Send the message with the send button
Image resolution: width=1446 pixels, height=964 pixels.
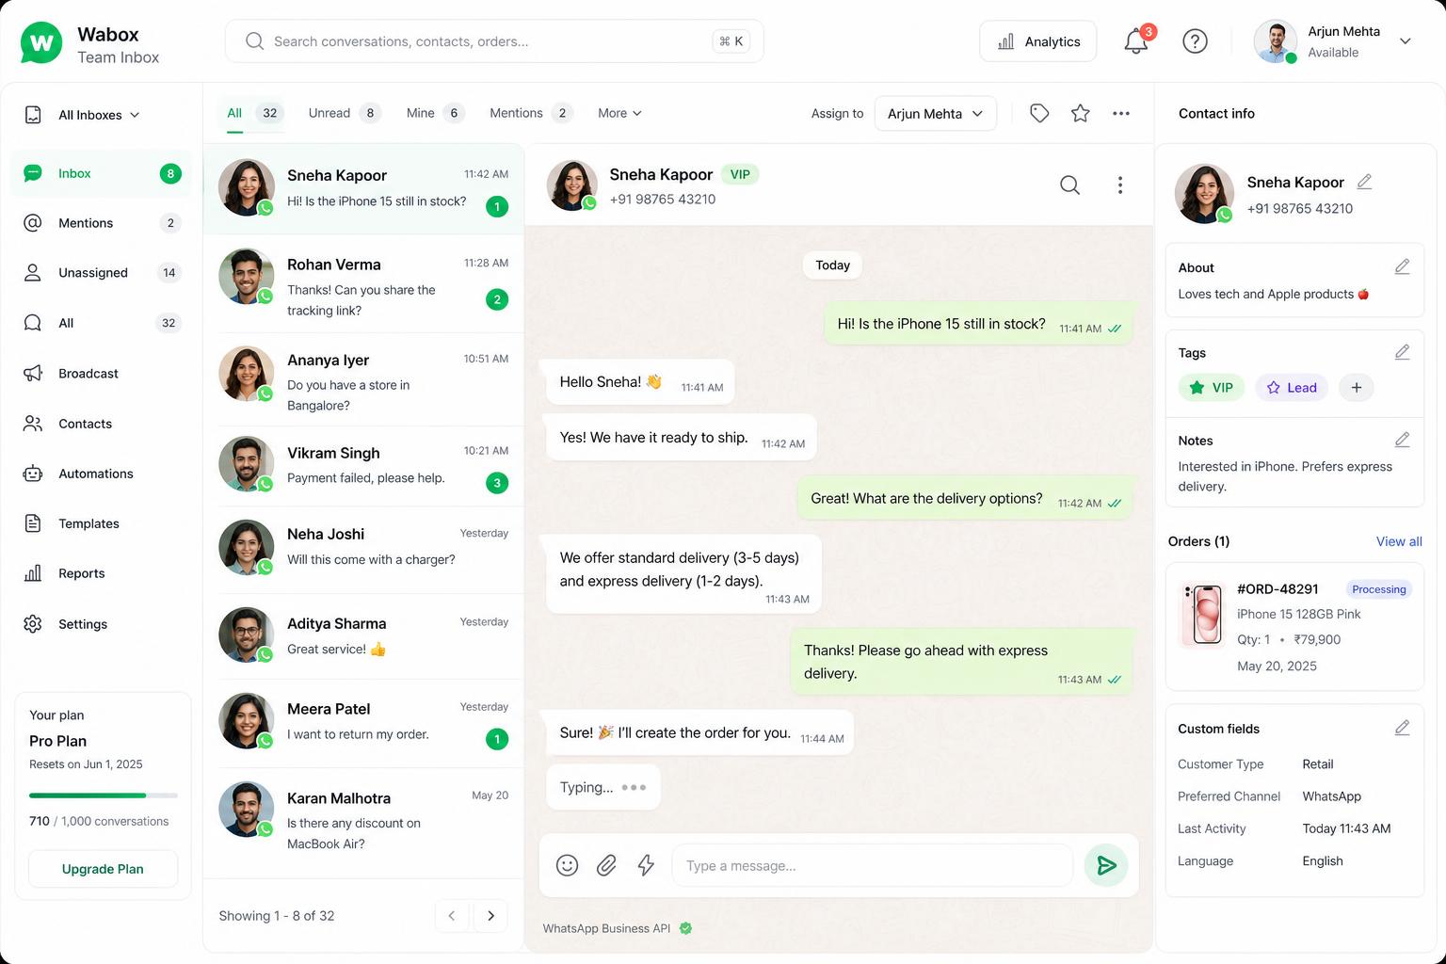(x=1106, y=865)
